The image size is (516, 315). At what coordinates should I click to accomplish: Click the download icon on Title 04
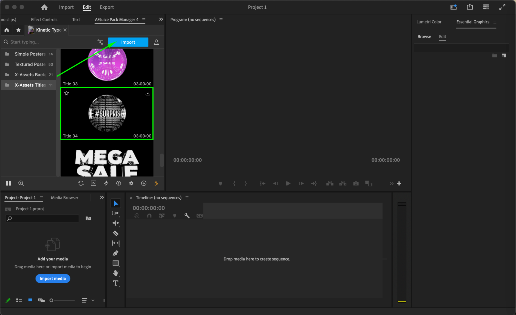point(148,93)
